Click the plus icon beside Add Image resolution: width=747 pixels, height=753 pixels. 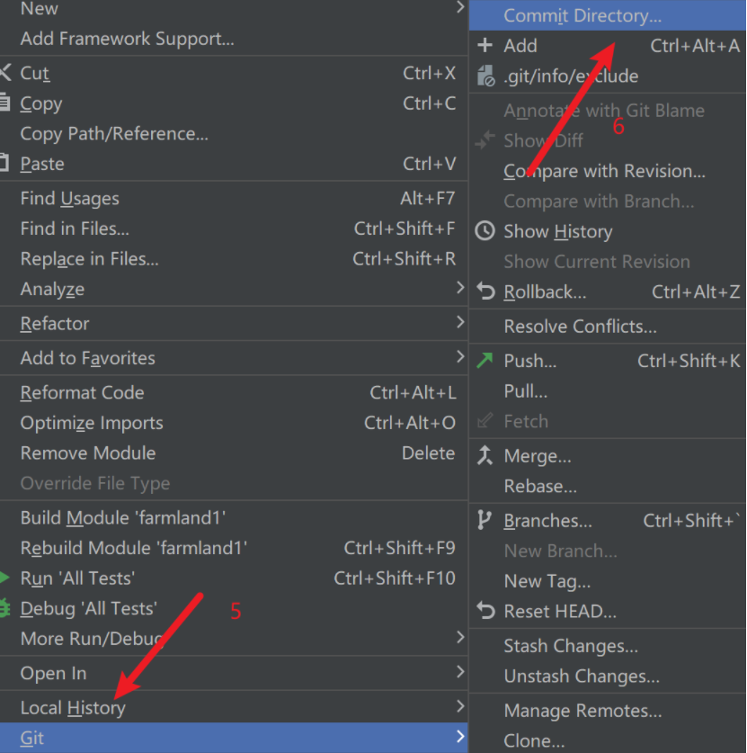click(485, 46)
